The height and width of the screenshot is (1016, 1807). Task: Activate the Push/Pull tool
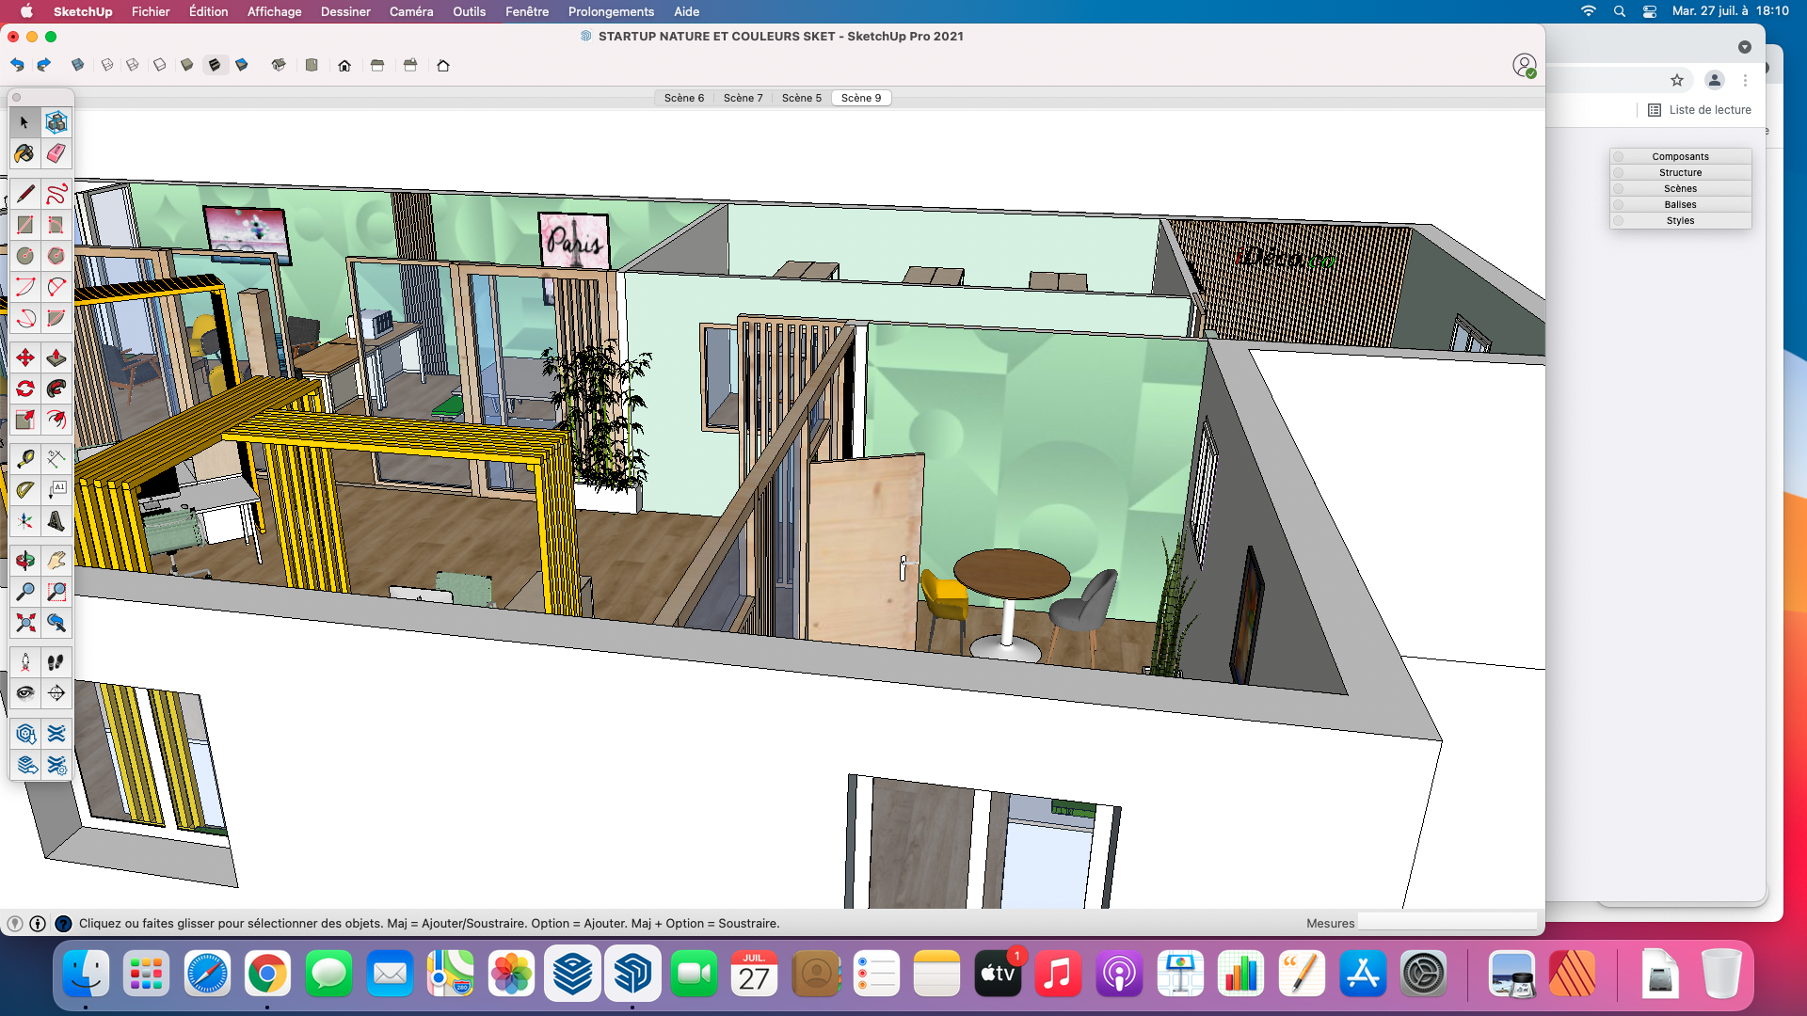point(56,357)
